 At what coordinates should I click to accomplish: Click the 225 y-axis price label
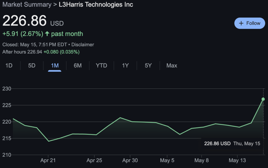[x=7, y=105]
